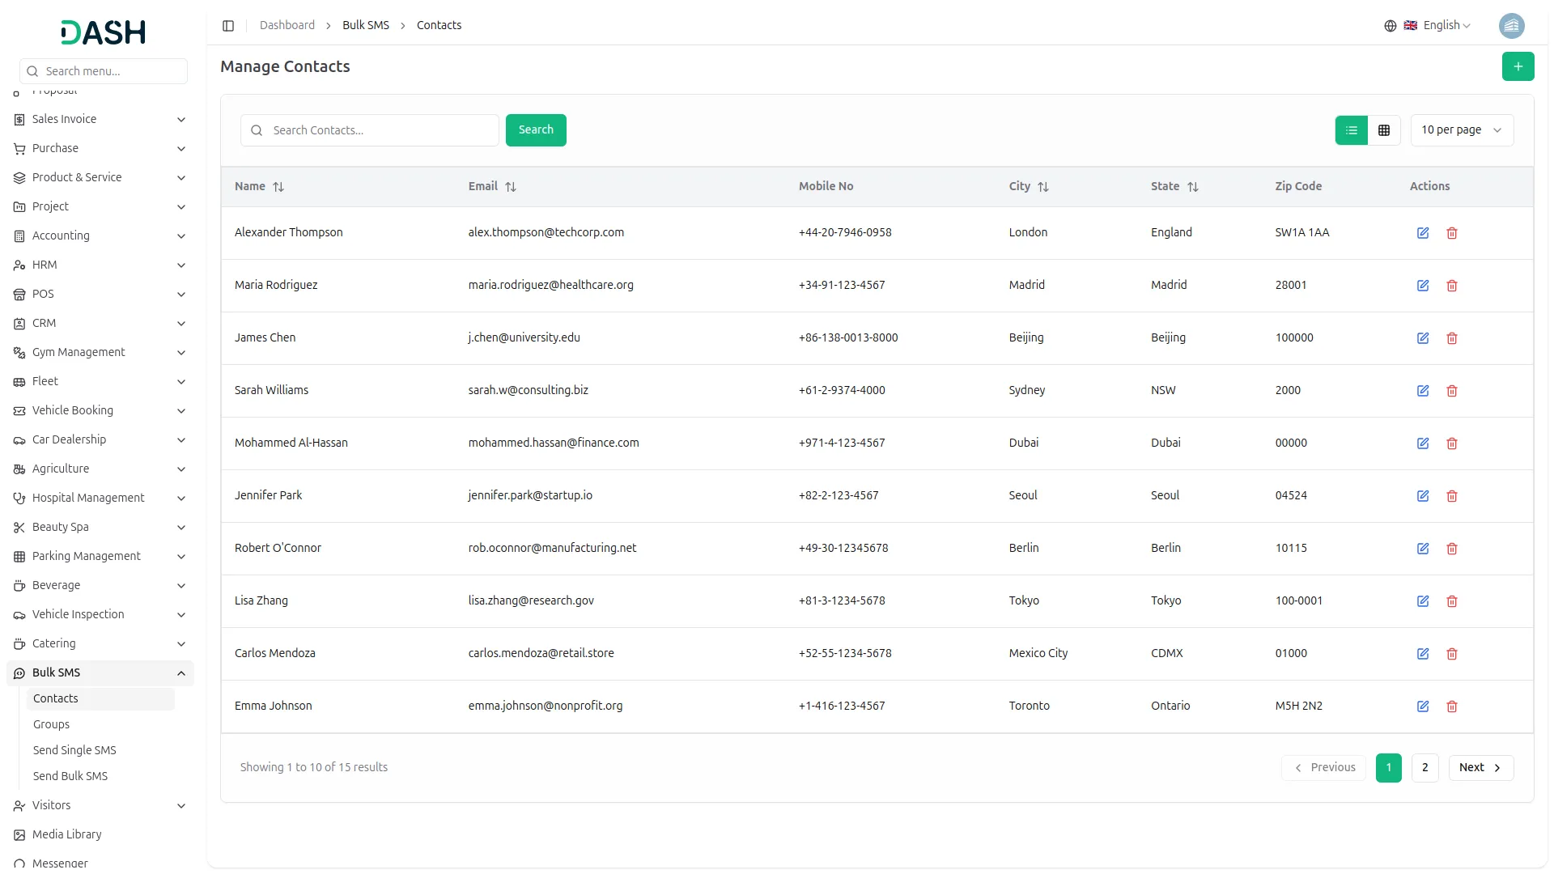Expand the Gym Management menu
Viewport: 1554px width, 874px height.
click(x=100, y=353)
